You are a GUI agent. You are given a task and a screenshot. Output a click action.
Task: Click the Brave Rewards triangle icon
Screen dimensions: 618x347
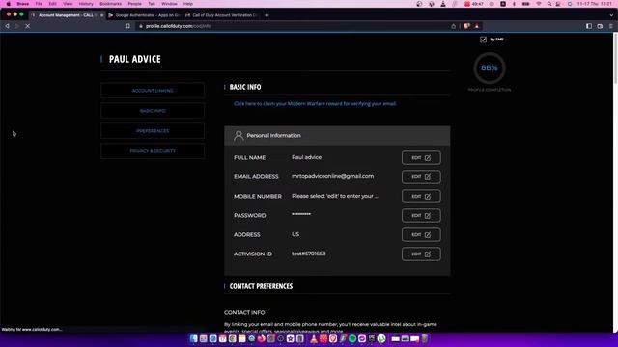(476, 26)
